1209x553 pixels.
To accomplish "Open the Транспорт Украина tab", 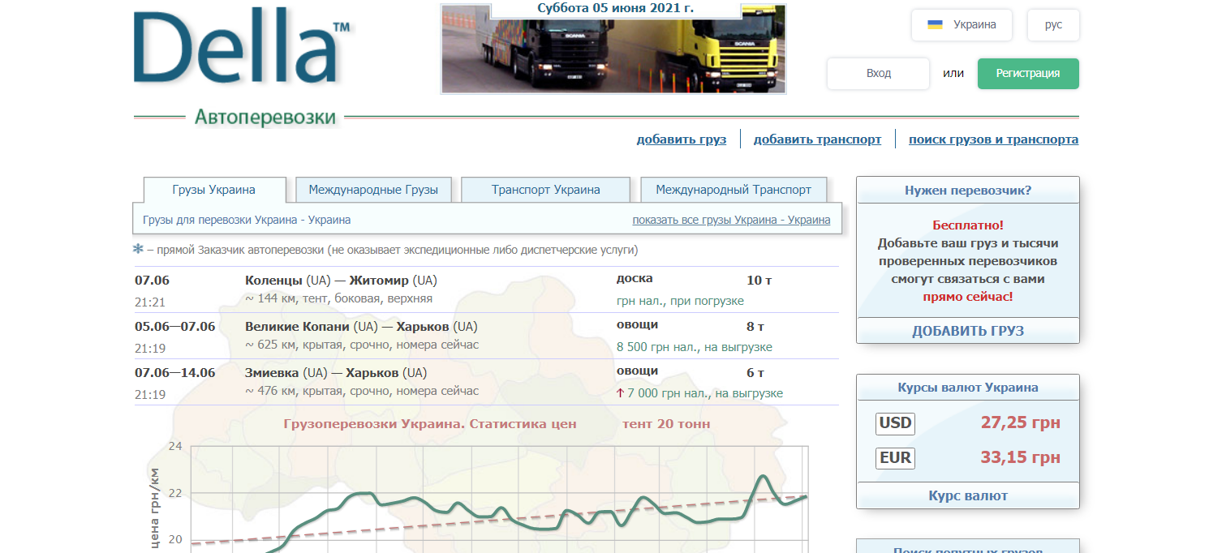I will click(545, 191).
